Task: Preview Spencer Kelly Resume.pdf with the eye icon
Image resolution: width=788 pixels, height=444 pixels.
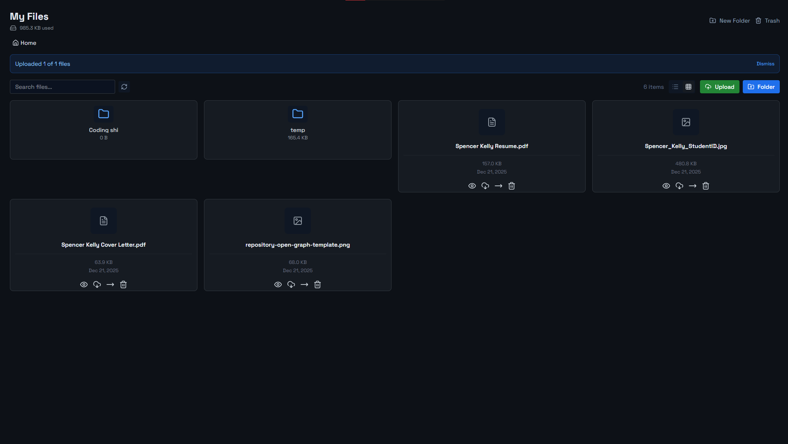Action: (x=472, y=185)
